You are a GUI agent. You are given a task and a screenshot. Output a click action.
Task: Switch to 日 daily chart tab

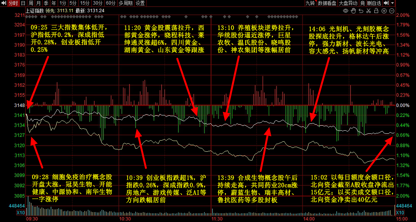(23, 3)
